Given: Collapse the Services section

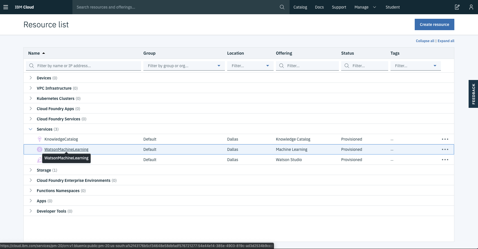Looking at the screenshot, I should pos(30,129).
